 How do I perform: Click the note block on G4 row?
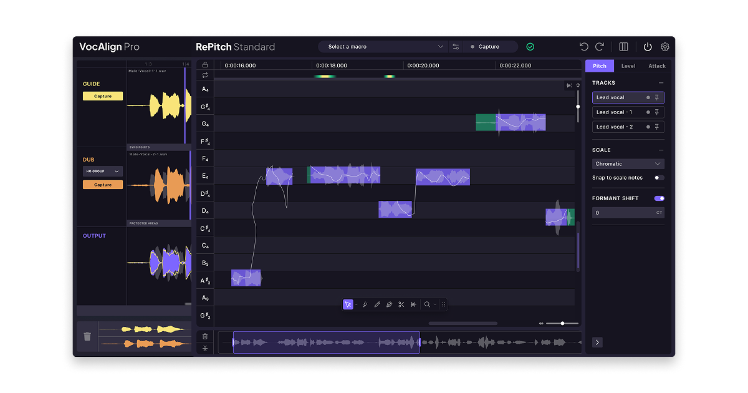(511, 122)
